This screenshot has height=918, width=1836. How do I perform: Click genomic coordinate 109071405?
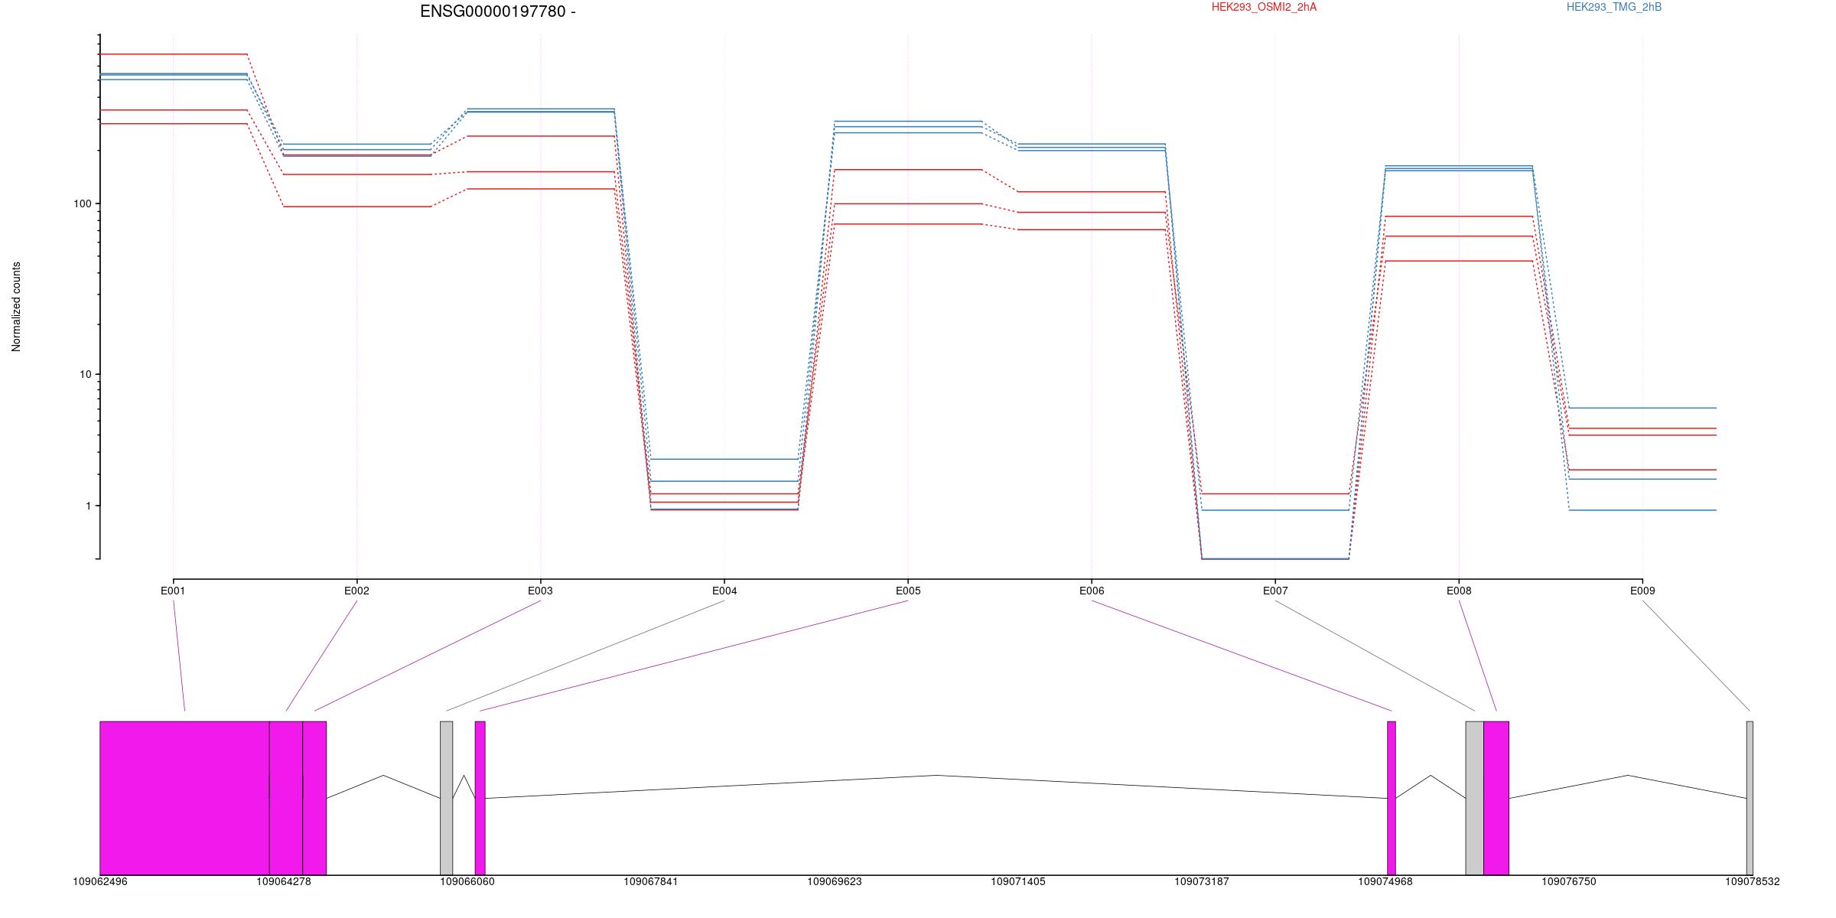1018,881
